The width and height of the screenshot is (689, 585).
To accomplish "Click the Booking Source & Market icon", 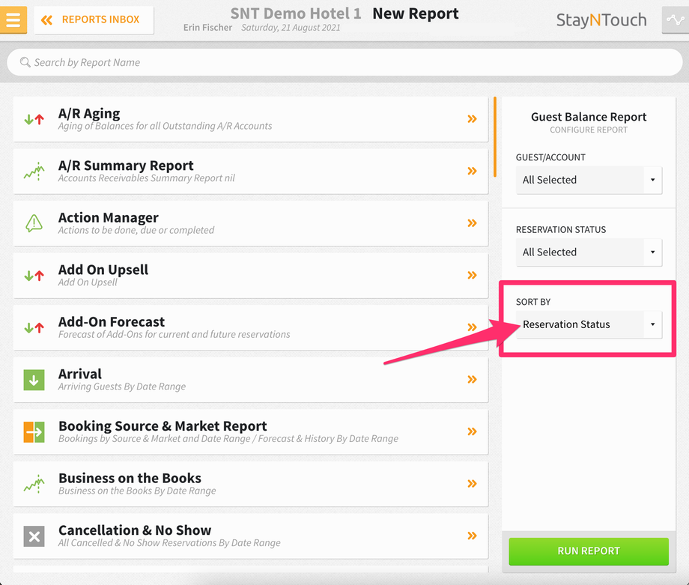I will (x=34, y=432).
